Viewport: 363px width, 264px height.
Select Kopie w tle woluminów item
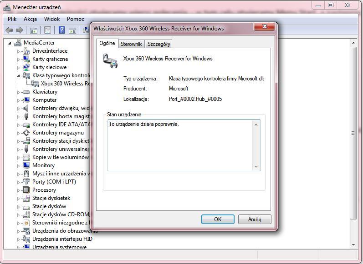point(61,157)
